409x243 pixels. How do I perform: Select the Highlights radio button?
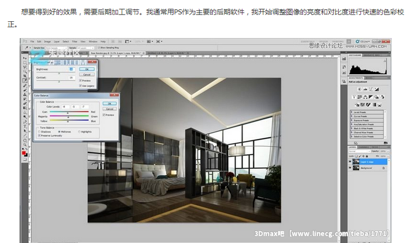79,131
